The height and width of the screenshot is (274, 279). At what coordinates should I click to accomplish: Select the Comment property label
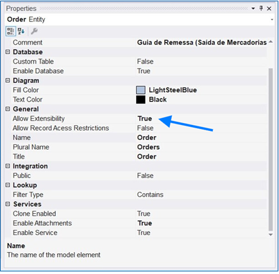[x=27, y=43]
